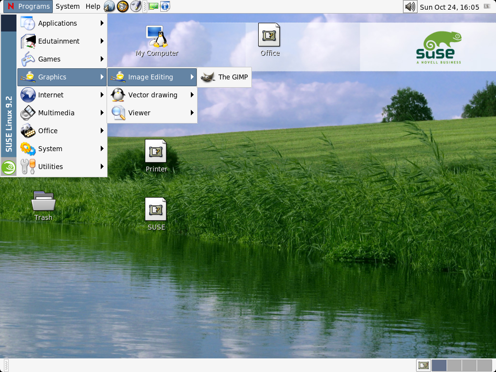496x372 pixels.
Task: Click the Viewer magnifying glass icon
Action: pyautogui.click(x=118, y=113)
